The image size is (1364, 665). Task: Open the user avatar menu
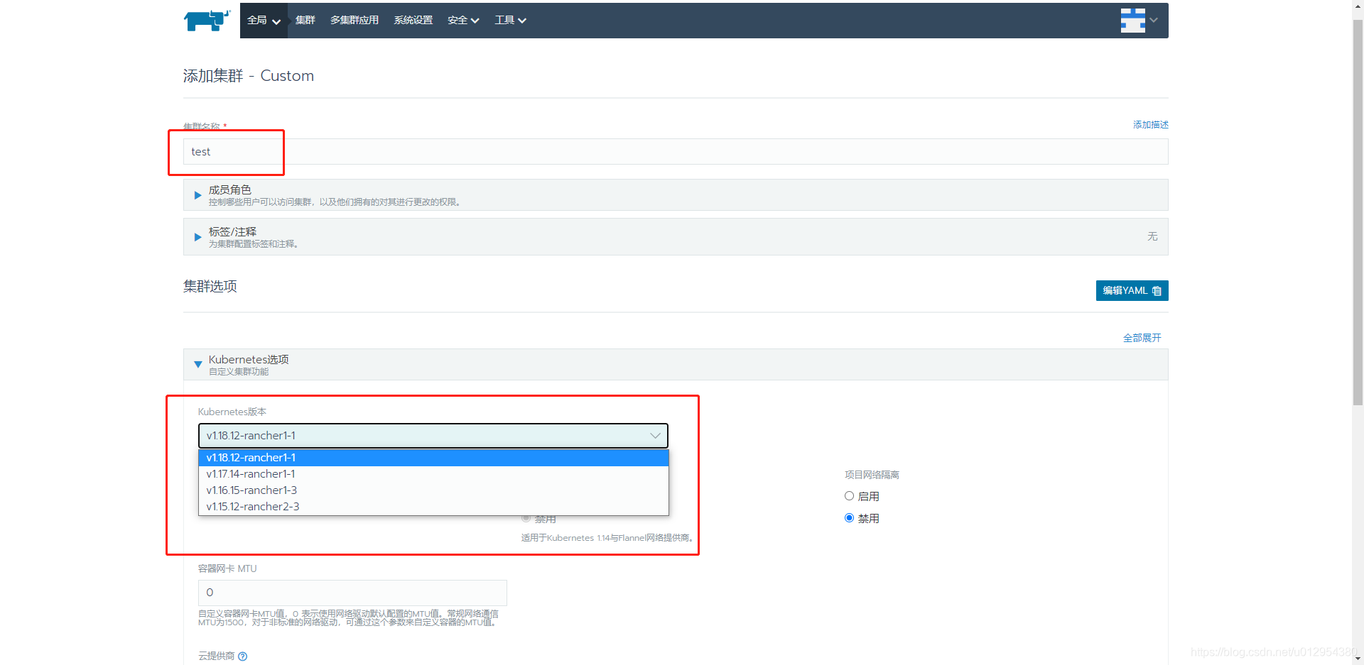pyautogui.click(x=1139, y=20)
